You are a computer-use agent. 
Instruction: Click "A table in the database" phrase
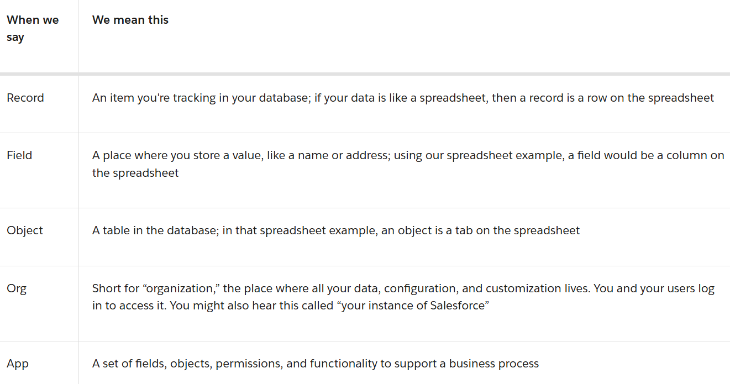155,230
